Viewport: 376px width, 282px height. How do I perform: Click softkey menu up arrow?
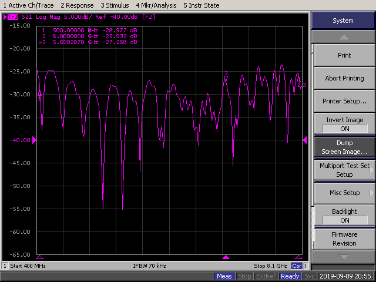[343, 37]
